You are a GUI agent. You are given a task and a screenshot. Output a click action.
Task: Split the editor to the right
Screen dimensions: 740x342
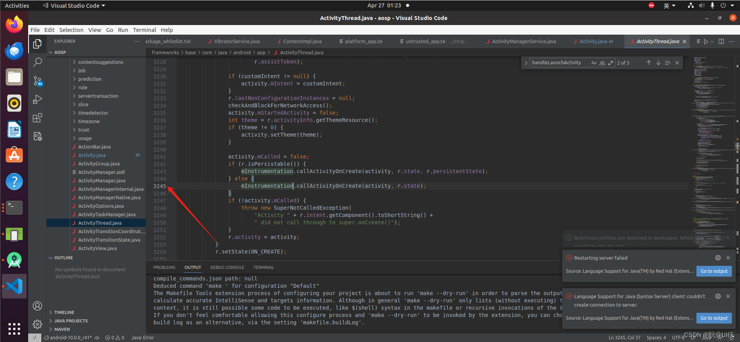(x=721, y=42)
